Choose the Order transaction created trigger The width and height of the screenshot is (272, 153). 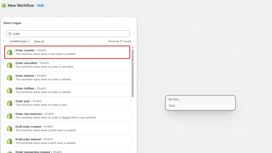(x=67, y=151)
